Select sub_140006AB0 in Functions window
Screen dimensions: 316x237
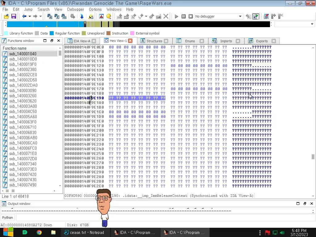(23, 138)
